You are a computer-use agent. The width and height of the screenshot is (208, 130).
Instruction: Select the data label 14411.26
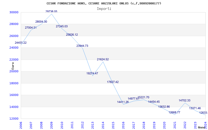coord(123,102)
